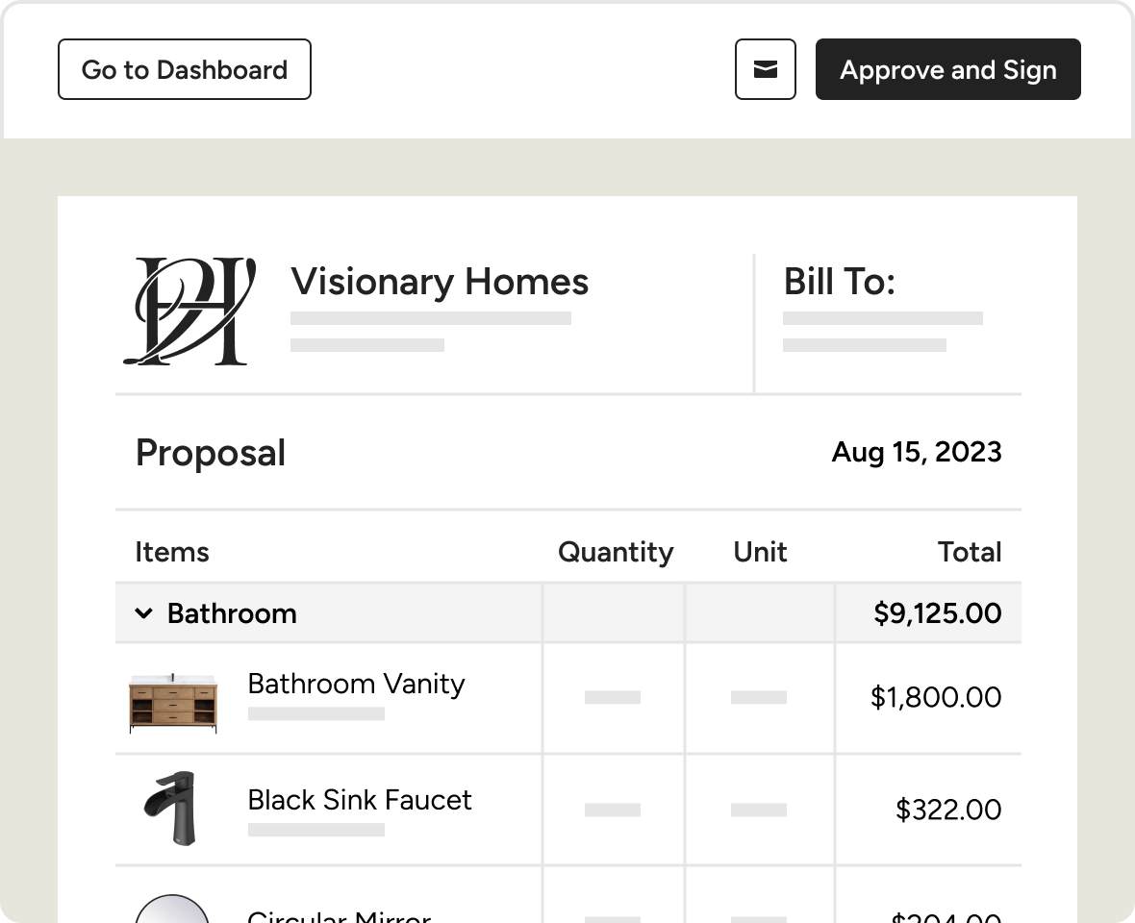
Task: Click the Circular Mirror thumbnail image
Action: (173, 908)
